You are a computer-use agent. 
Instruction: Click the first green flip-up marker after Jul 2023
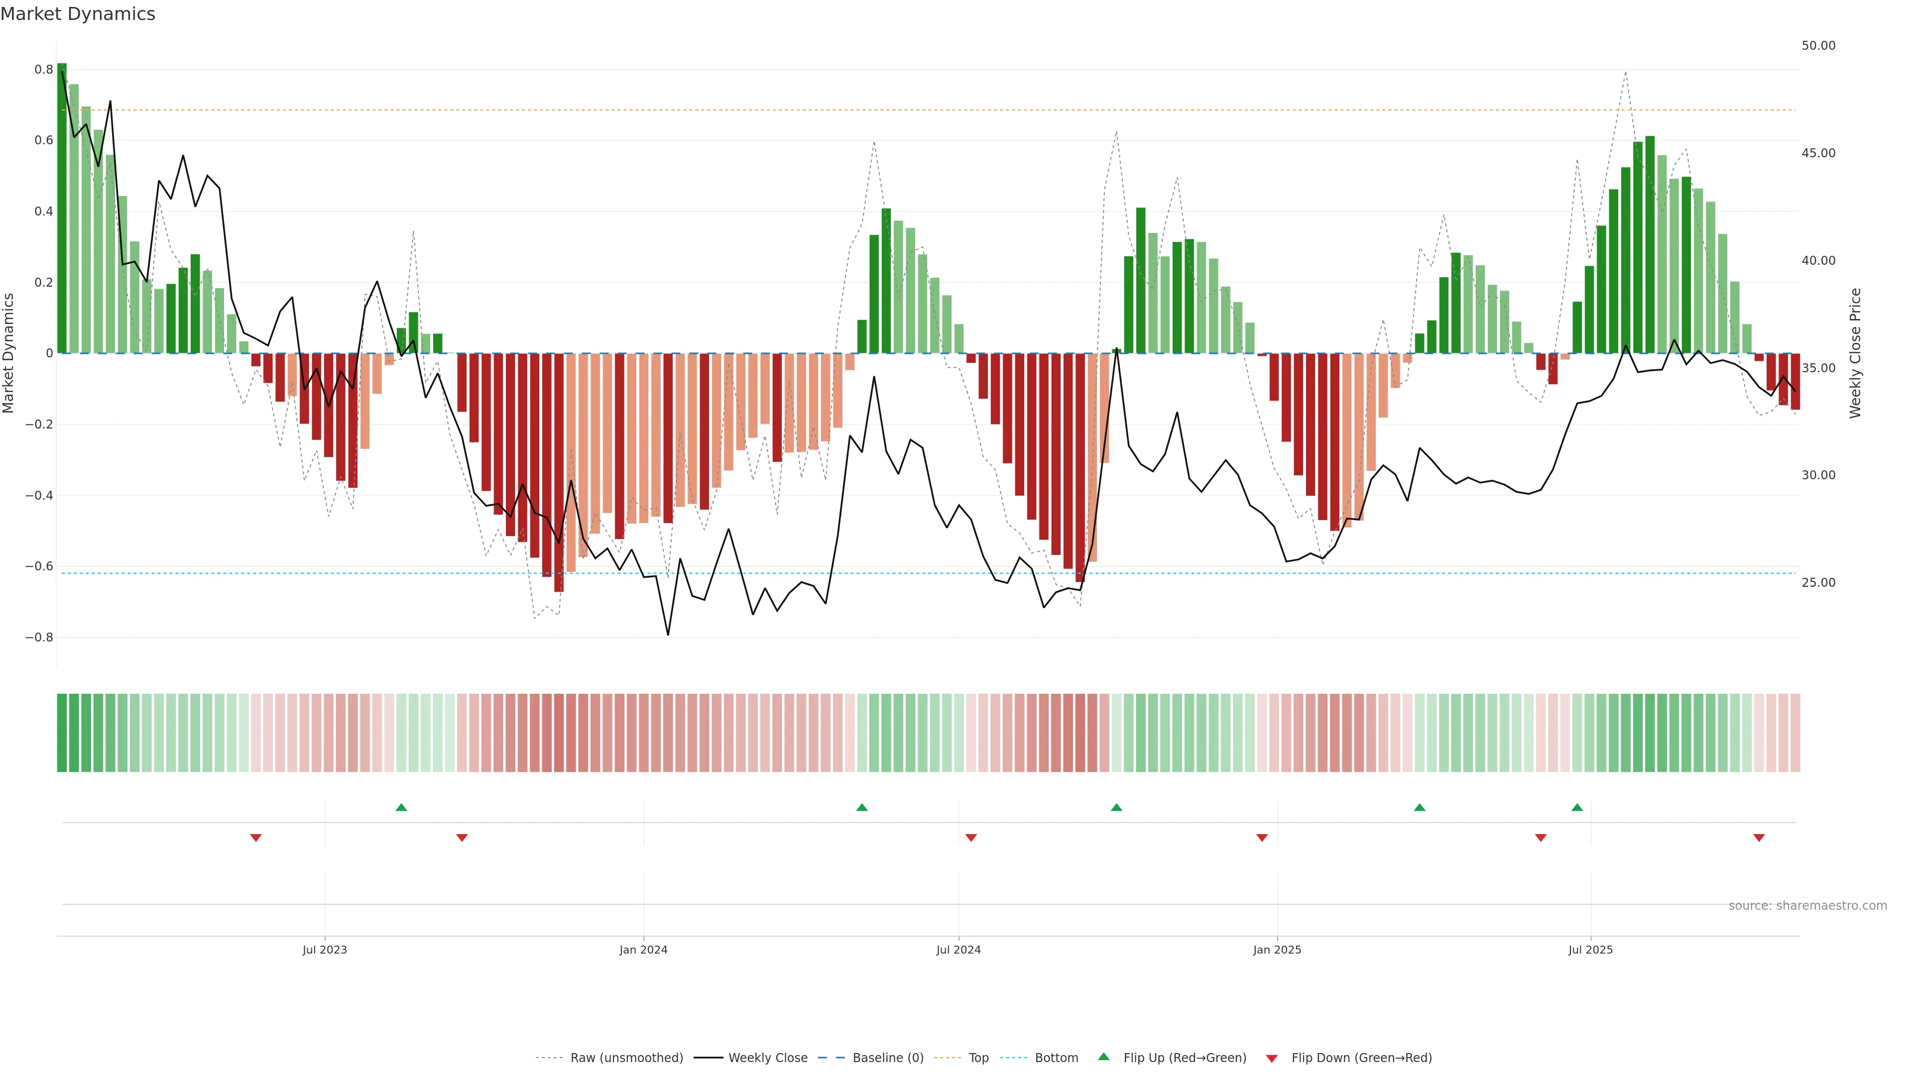(401, 807)
